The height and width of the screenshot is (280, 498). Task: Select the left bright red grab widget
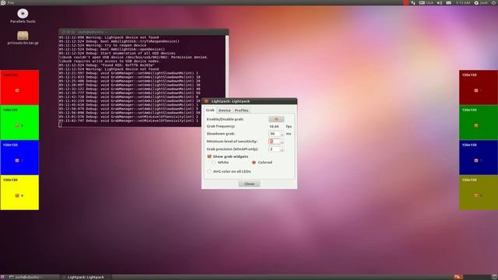tap(19, 87)
